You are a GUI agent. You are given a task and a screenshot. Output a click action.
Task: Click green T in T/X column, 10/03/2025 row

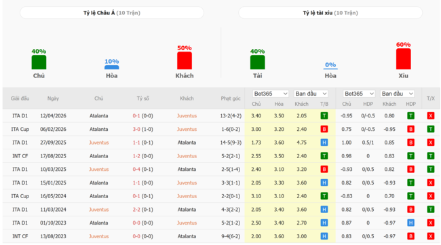click(431, 169)
